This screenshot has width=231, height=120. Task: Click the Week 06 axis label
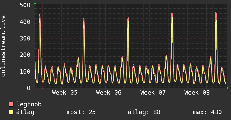(109, 93)
